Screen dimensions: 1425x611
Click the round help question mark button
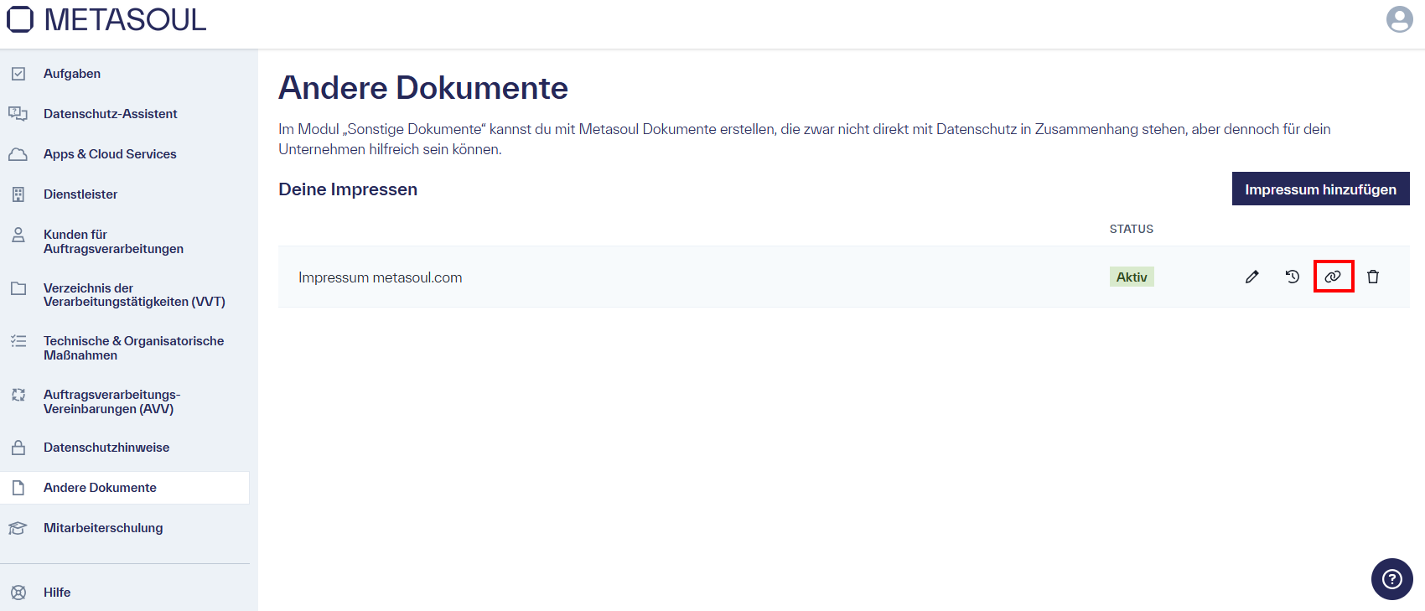coord(1391,579)
